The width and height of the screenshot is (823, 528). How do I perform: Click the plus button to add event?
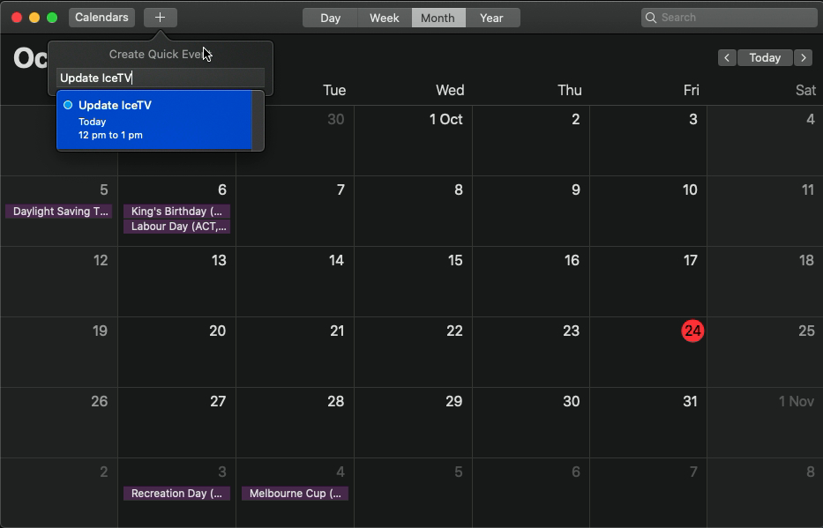point(160,18)
